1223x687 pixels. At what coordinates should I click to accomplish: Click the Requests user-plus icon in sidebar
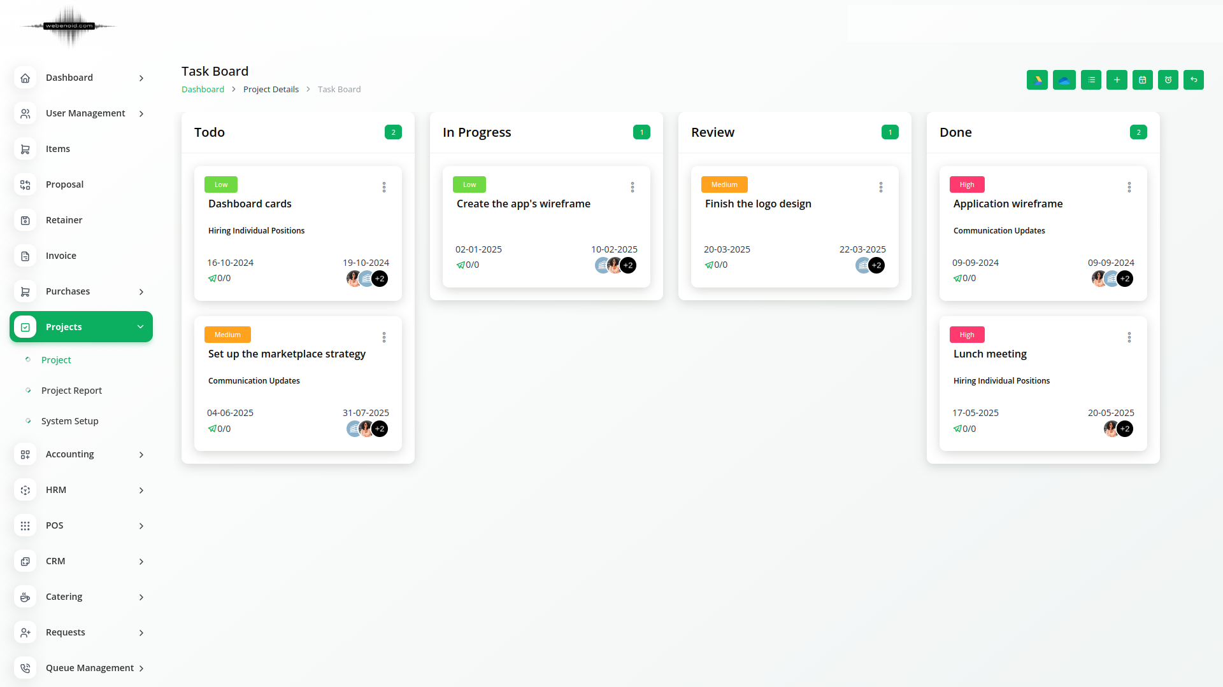pyautogui.click(x=25, y=632)
